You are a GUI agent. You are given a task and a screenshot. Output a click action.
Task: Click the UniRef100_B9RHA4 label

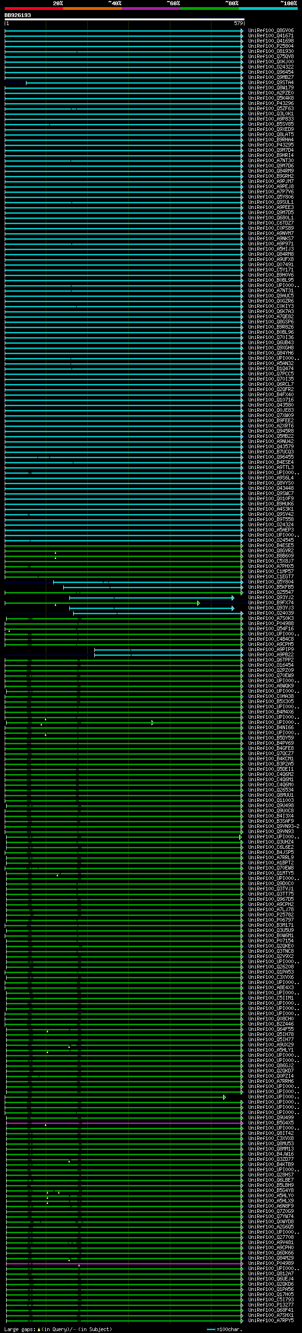pos(271,139)
